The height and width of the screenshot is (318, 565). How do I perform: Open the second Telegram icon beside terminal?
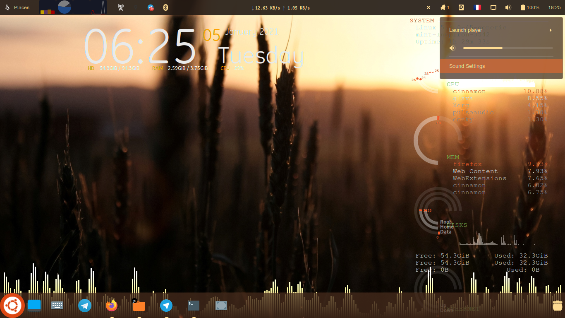[166, 306]
